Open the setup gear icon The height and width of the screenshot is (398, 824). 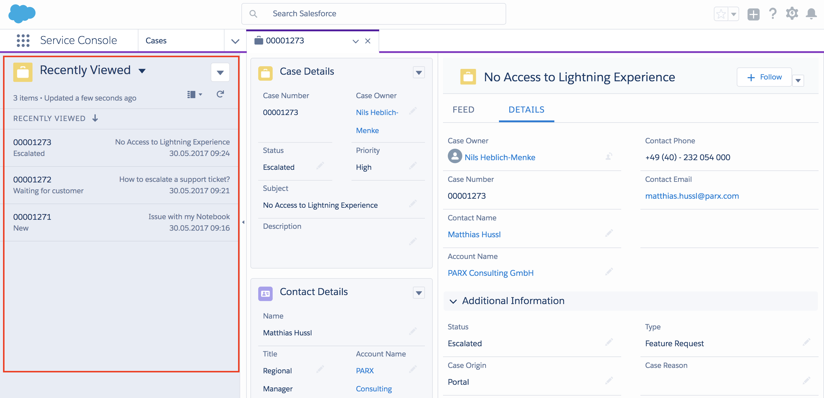tap(792, 14)
